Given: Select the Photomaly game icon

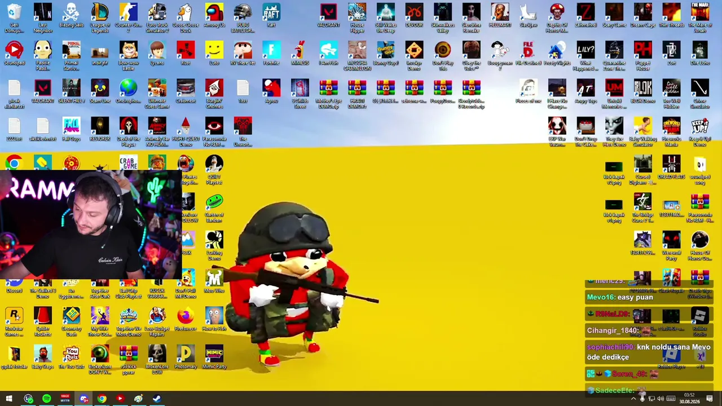Looking at the screenshot, I should coord(186,357).
